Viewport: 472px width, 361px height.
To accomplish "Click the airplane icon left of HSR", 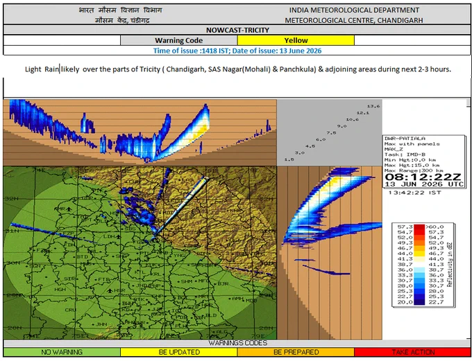I will [110, 290].
